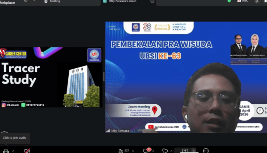267x153 pixels.
Task: Expand the chat options arrow
Action: 153,151
